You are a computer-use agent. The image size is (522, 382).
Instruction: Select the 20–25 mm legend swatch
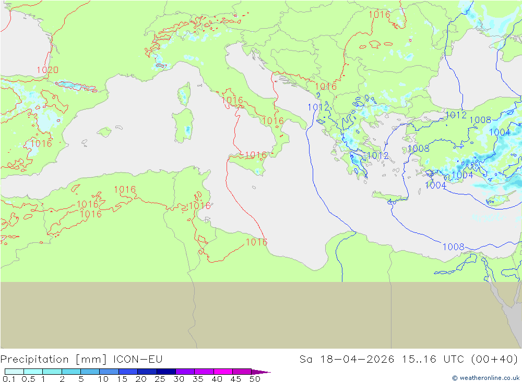pyautogui.click(x=147, y=372)
